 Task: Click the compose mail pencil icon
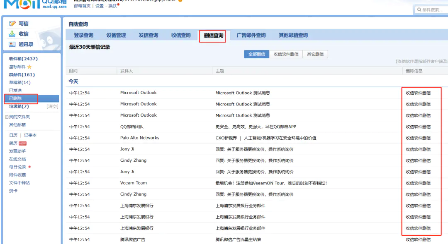tap(12, 24)
